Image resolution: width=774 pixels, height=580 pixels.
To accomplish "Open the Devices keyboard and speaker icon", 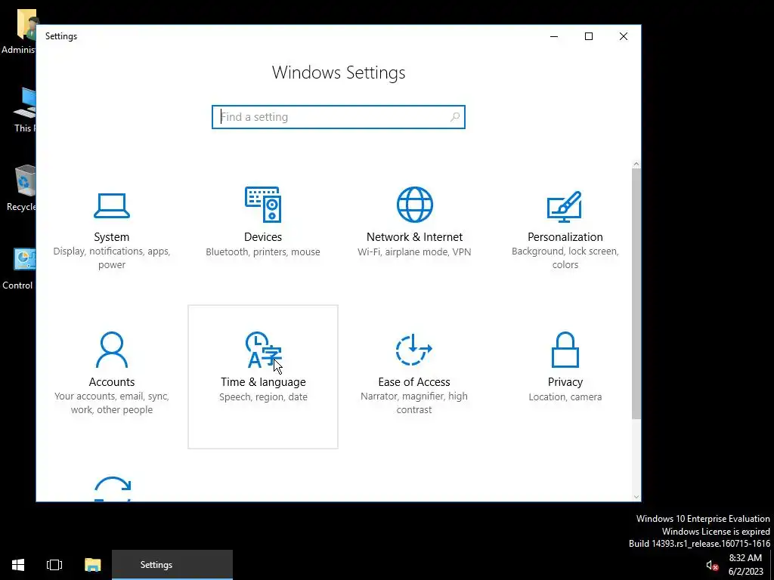I will pyautogui.click(x=262, y=204).
